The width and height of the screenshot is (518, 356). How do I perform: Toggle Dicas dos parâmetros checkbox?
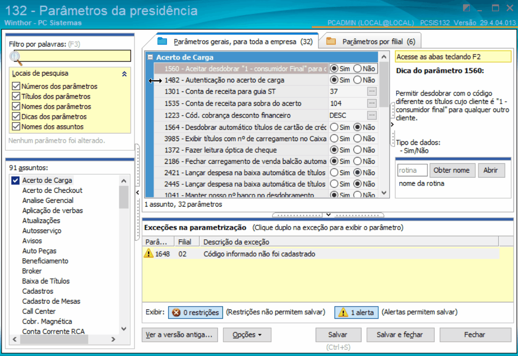click(16, 116)
